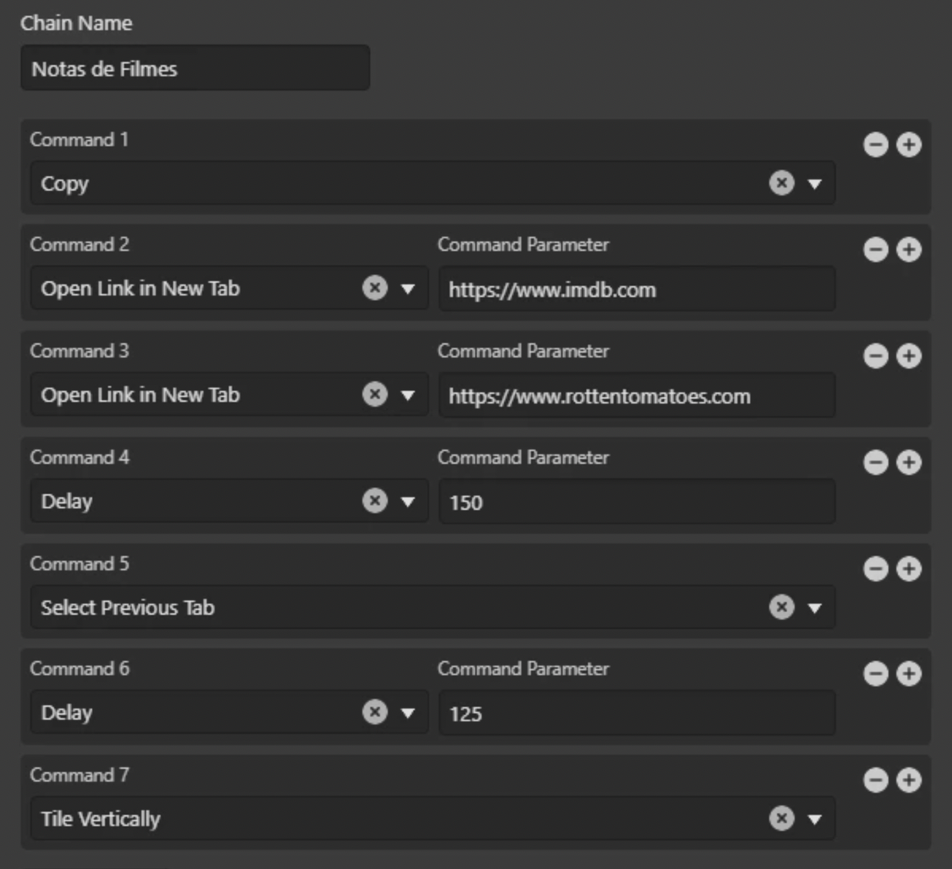This screenshot has width=952, height=869.
Task: Open Command 4 Delay dropdown arrow
Action: pos(408,502)
